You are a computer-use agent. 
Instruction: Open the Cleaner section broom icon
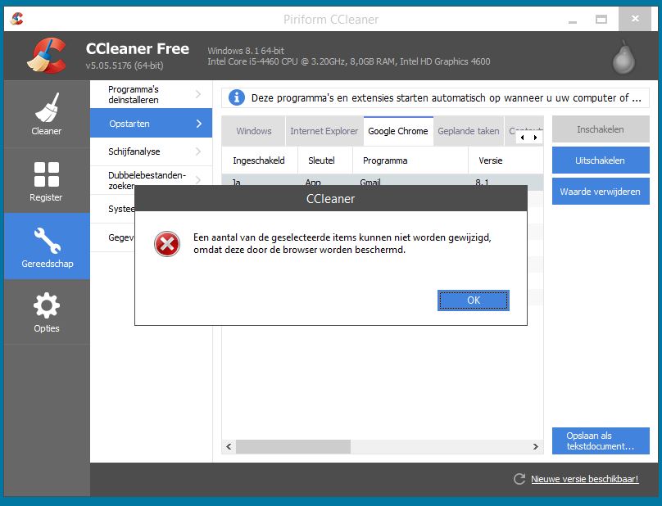pos(47,107)
